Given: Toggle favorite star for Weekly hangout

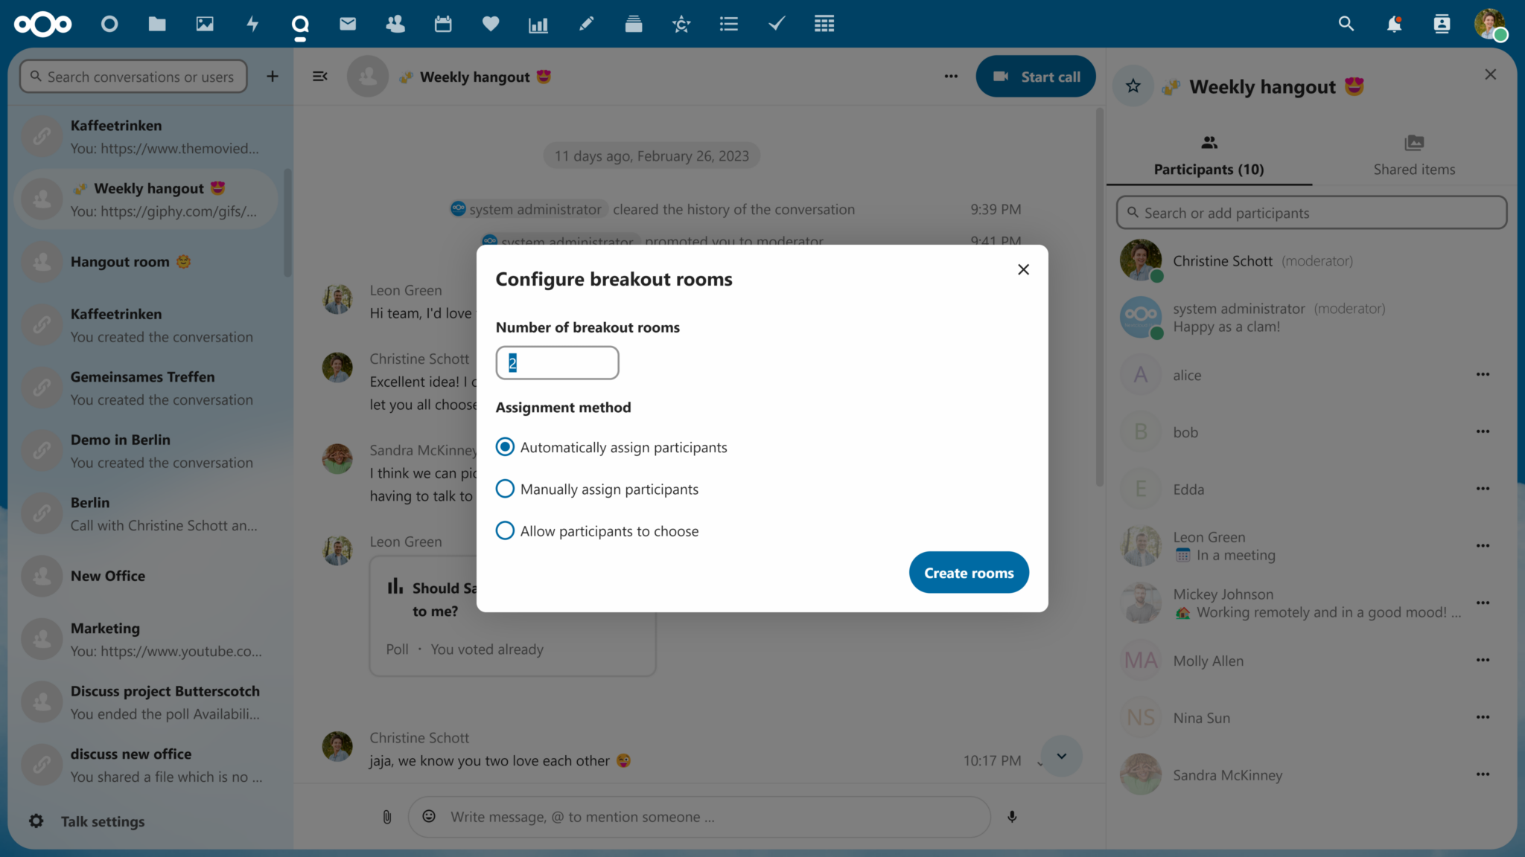Looking at the screenshot, I should 1133,86.
